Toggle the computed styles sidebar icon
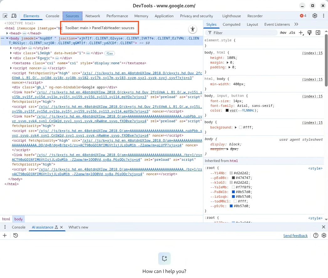328x278 pixels. 318,33
